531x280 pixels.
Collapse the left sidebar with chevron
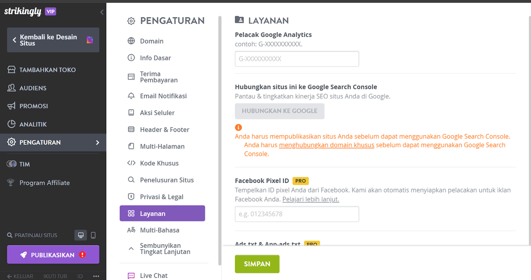pos(102,12)
